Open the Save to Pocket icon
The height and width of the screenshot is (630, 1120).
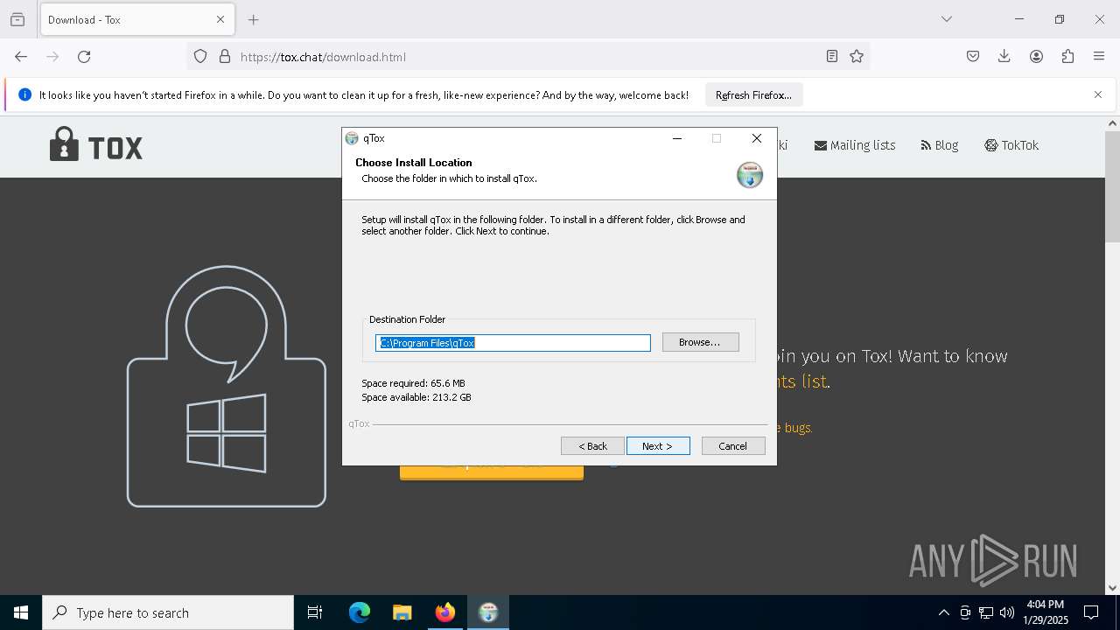973,57
